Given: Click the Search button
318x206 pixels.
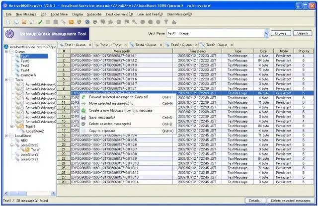Looking at the screenshot, I should click(x=303, y=33).
